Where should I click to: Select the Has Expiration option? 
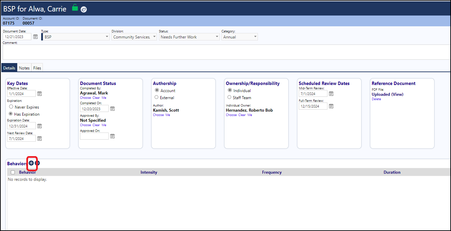pyautogui.click(x=11, y=114)
